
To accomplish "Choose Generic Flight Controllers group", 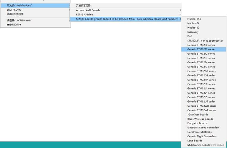I will pyautogui.click(x=204, y=136).
